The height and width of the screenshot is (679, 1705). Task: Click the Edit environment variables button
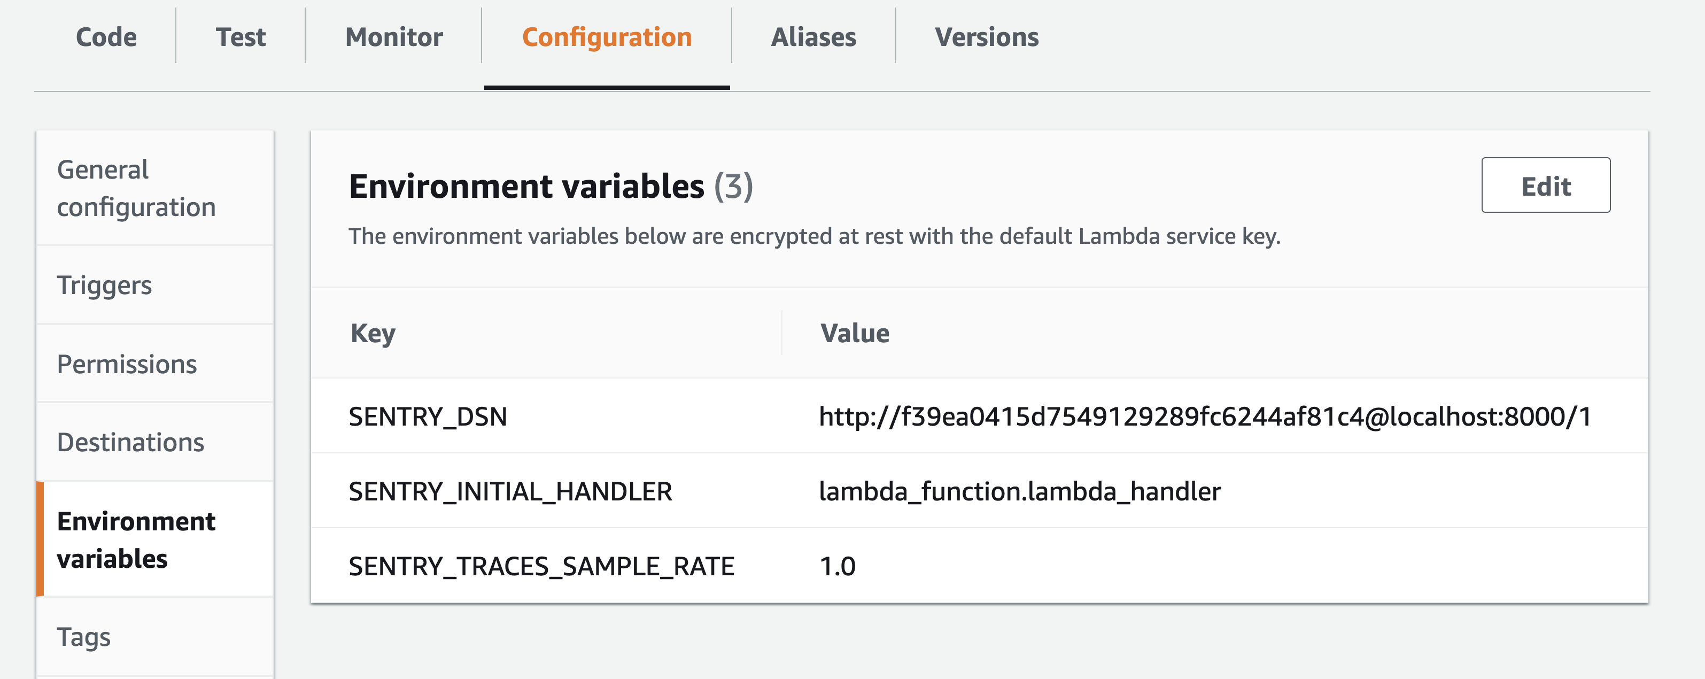click(1545, 186)
